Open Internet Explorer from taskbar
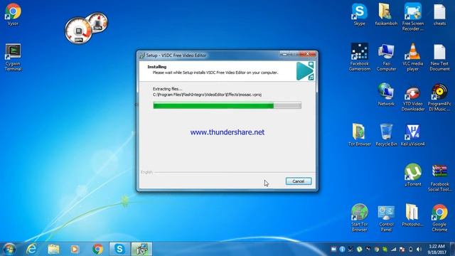 click(x=31, y=249)
